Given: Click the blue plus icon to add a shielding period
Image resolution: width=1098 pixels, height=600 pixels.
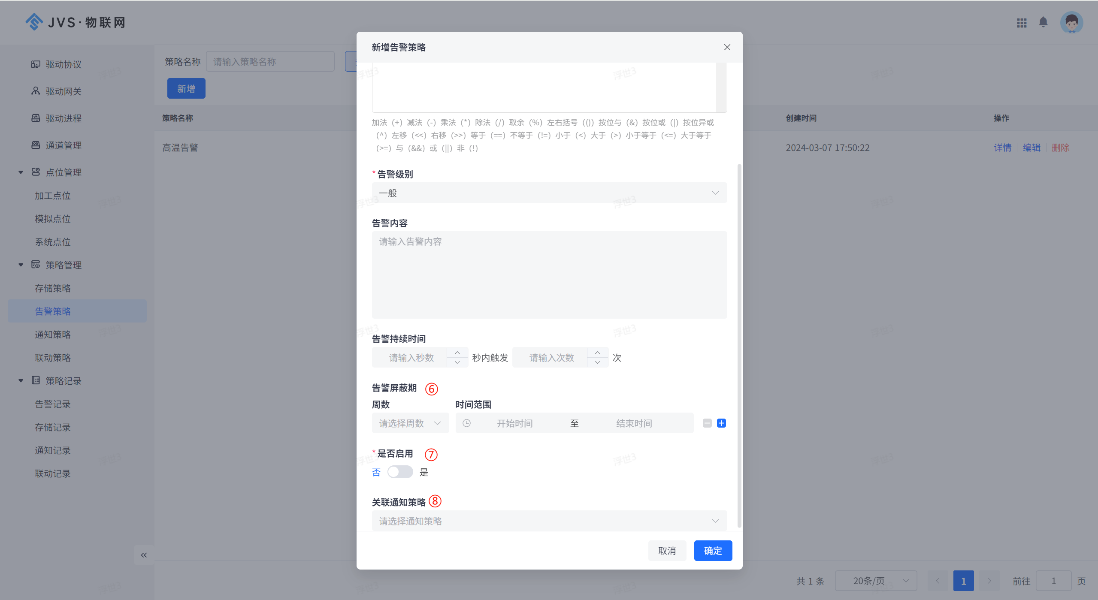Looking at the screenshot, I should pyautogui.click(x=722, y=423).
